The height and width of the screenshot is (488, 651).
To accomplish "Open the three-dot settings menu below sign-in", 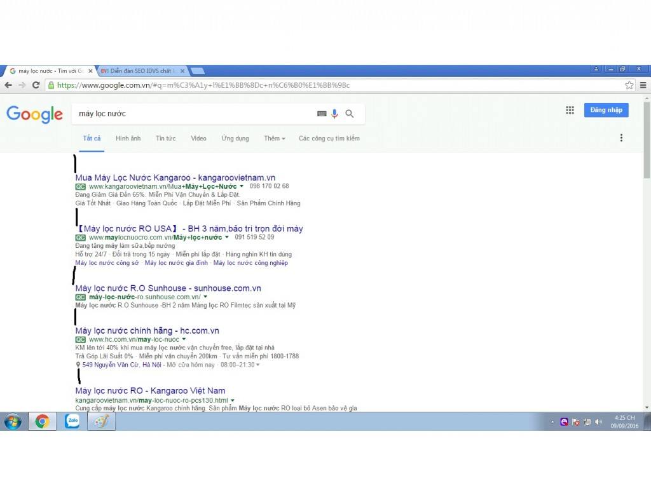I will pyautogui.click(x=621, y=138).
